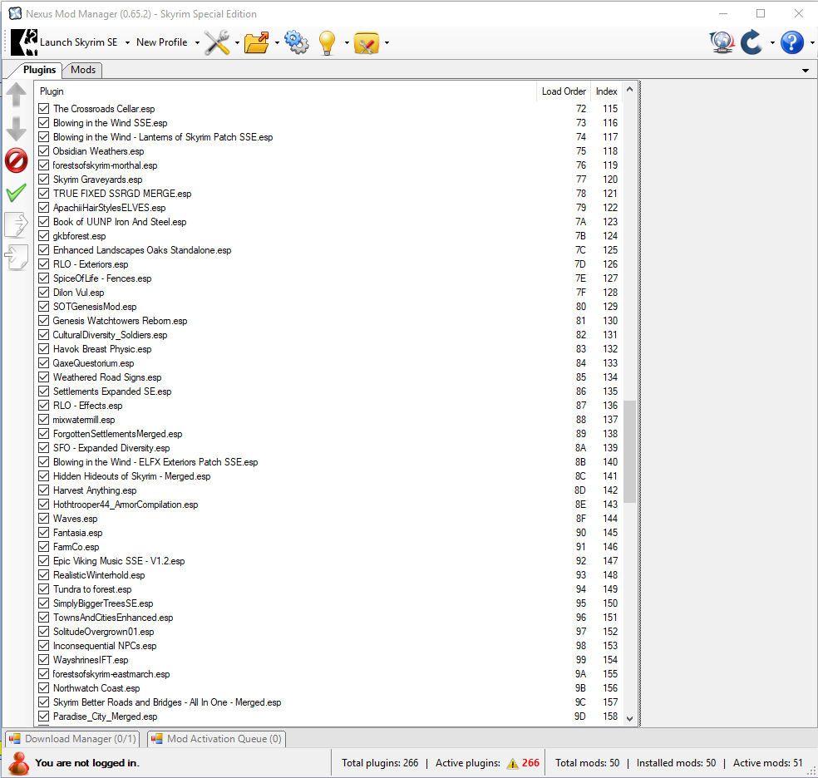Viewport: 818px width, 778px height.
Task: Uncheck Obsidian Weathers.esp plugin
Action: (x=45, y=151)
